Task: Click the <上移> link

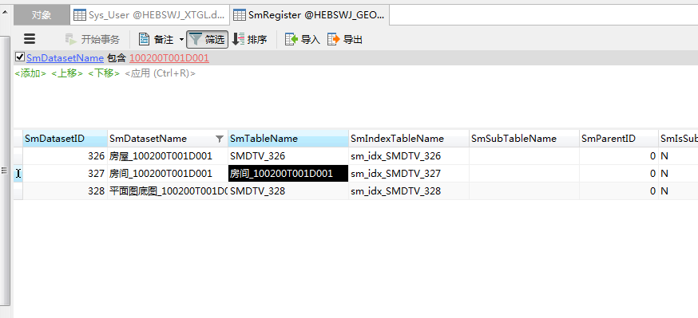Action: pyautogui.click(x=67, y=73)
